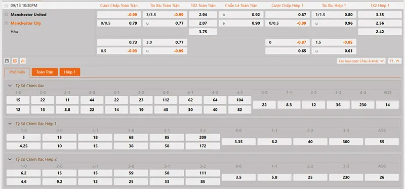Switch to the Hiệp 1 tab

(x=70, y=72)
